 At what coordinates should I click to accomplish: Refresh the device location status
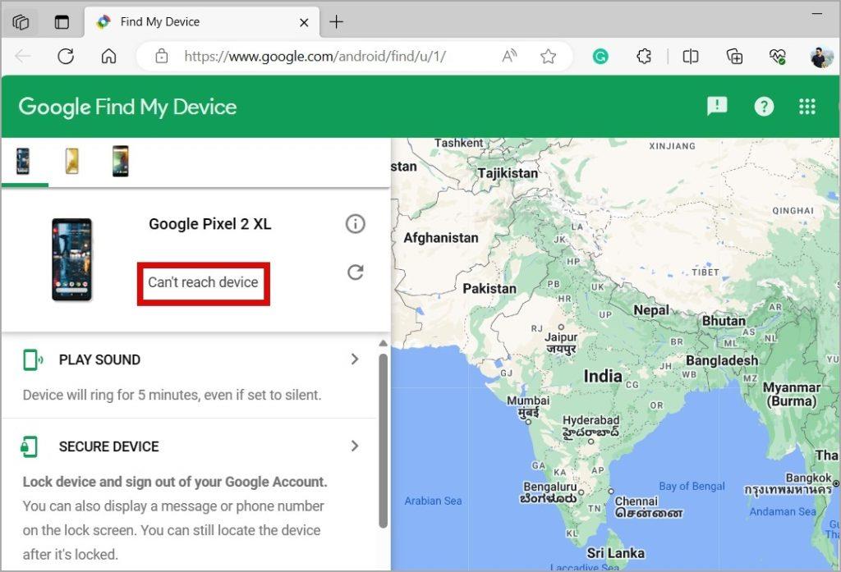[355, 272]
